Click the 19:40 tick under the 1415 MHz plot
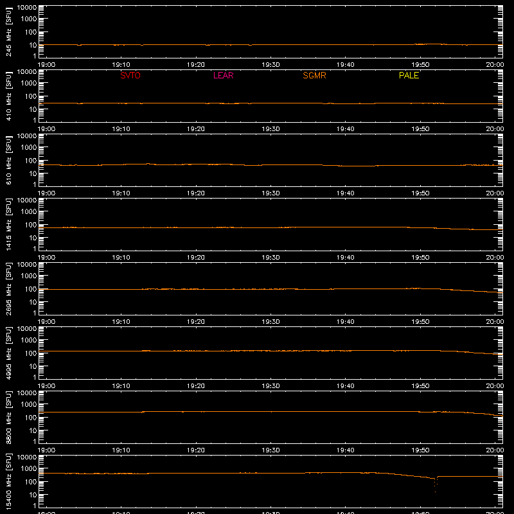This screenshot has width=514, height=514. (345, 258)
